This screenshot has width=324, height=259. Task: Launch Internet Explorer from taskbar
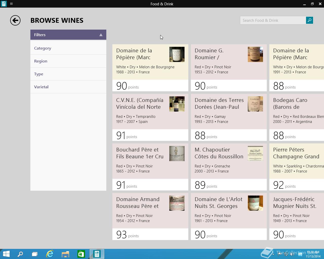point(50,254)
